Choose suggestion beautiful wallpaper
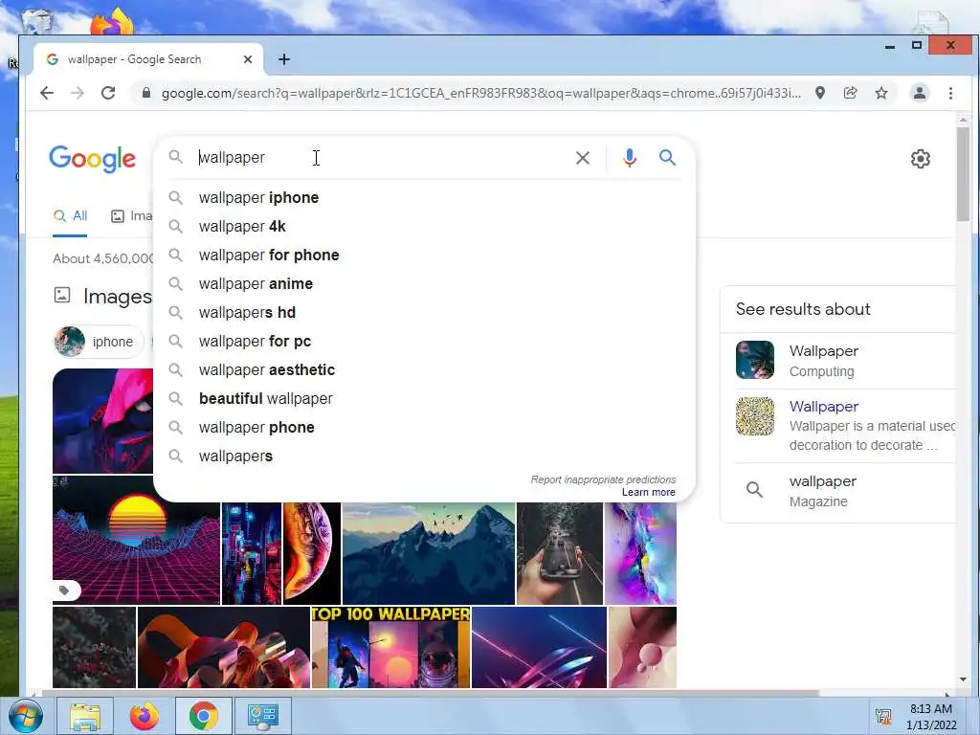Image resolution: width=980 pixels, height=735 pixels. coord(424,399)
